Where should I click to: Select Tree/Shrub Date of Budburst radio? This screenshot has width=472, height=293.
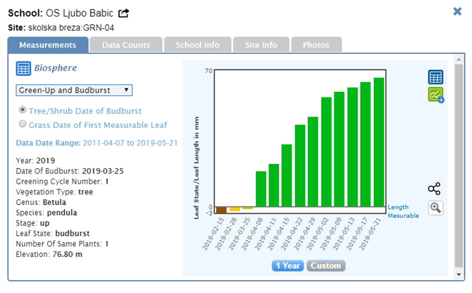[22, 110]
